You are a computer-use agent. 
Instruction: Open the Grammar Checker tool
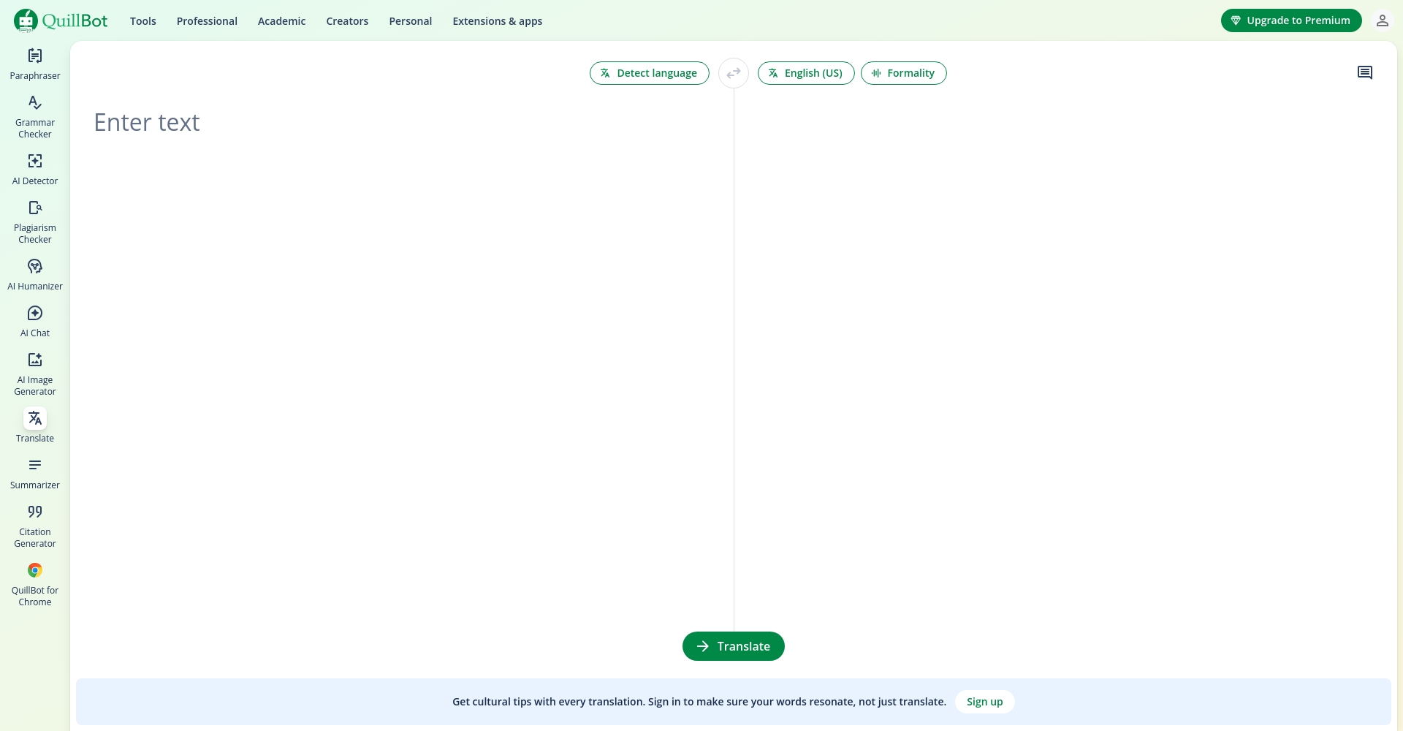click(x=35, y=116)
